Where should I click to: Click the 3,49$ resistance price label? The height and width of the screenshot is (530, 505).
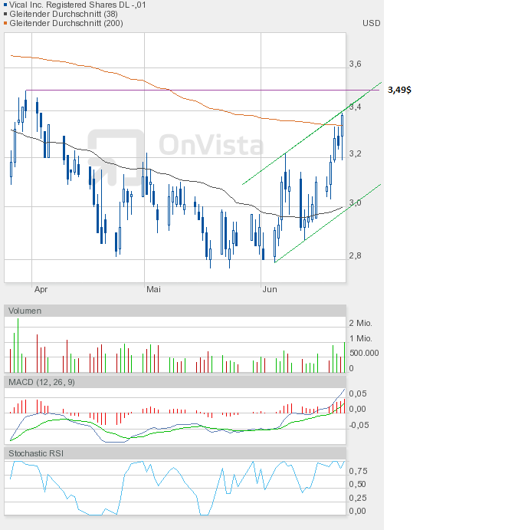399,90
